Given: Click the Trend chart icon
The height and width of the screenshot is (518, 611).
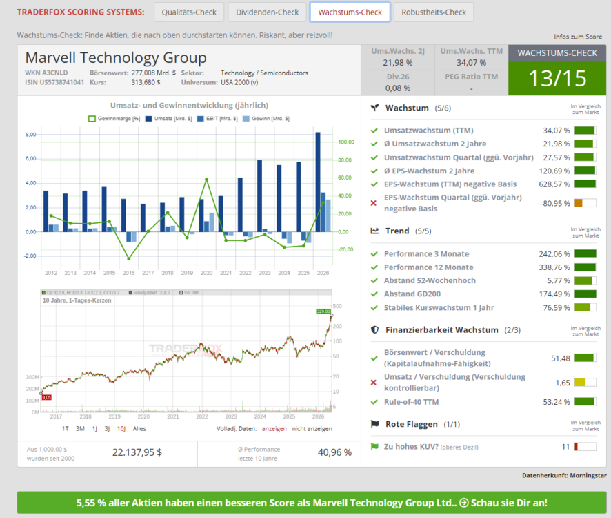Looking at the screenshot, I should [x=374, y=231].
